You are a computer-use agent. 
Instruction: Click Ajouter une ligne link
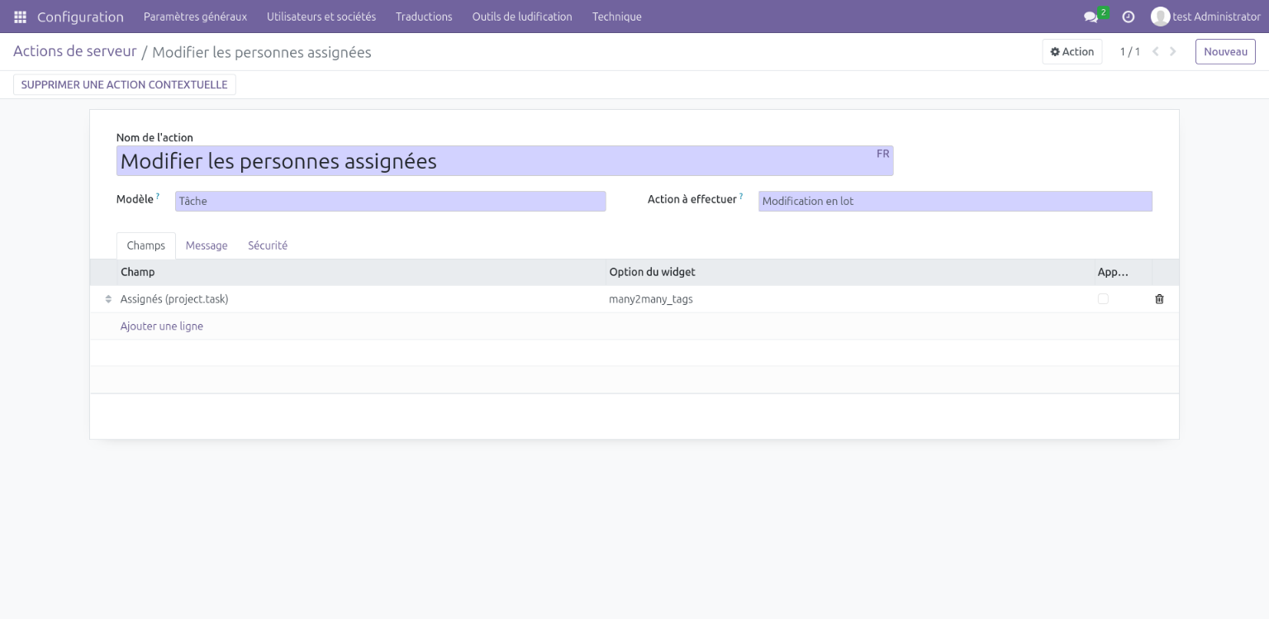pos(162,326)
